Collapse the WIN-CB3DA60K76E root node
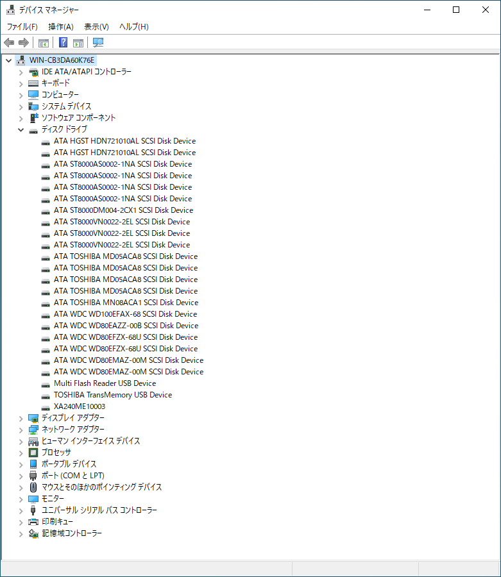501x577 pixels. (9, 60)
